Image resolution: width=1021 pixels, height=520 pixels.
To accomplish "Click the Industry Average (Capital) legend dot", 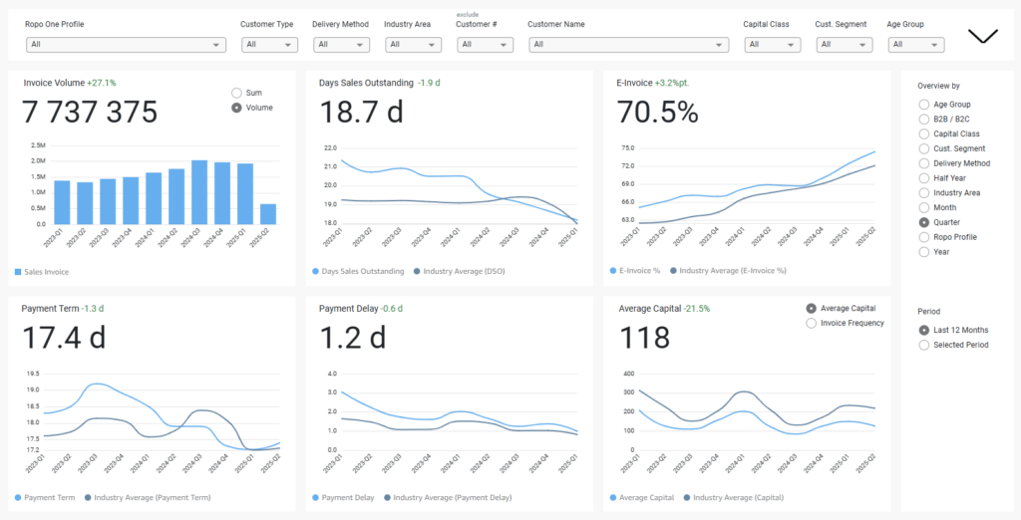I will (x=686, y=497).
